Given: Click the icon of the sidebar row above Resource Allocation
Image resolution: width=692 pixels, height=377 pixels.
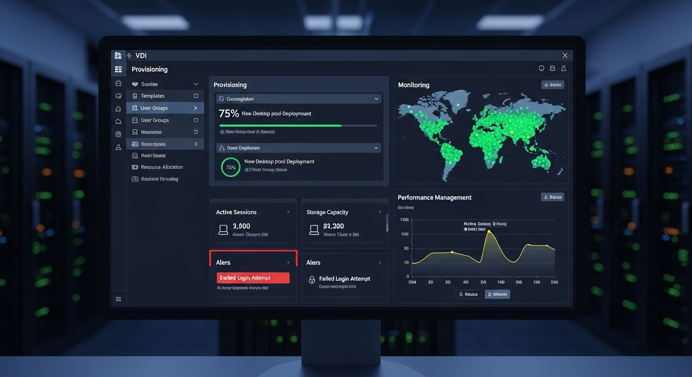Looking at the screenshot, I should (135, 155).
